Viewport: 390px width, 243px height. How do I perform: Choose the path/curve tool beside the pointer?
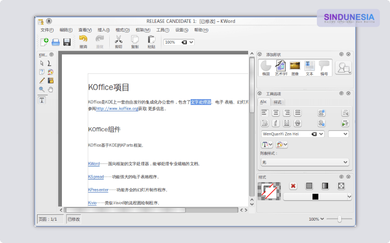[50, 63]
